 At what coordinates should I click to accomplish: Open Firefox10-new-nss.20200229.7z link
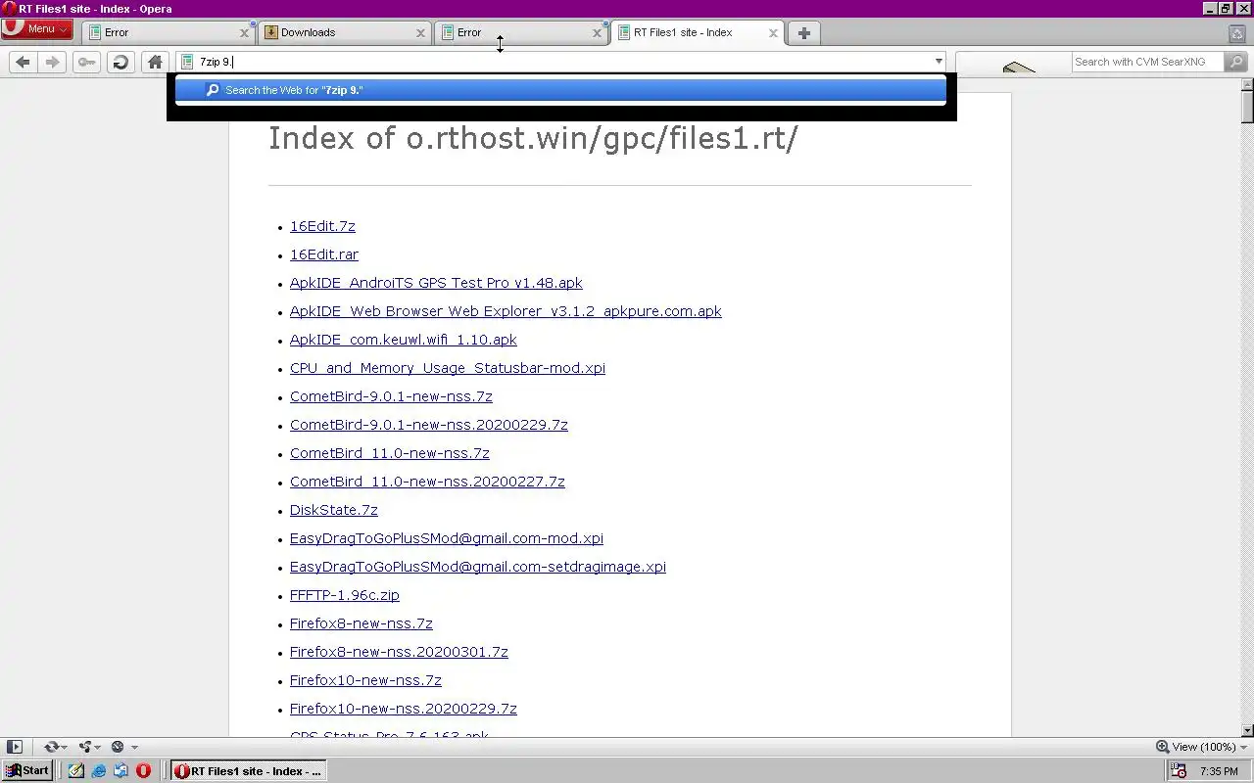click(x=404, y=709)
